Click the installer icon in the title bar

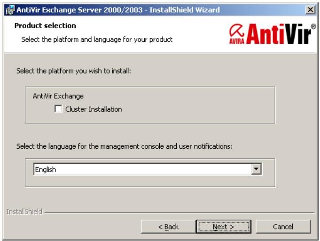click(x=10, y=10)
